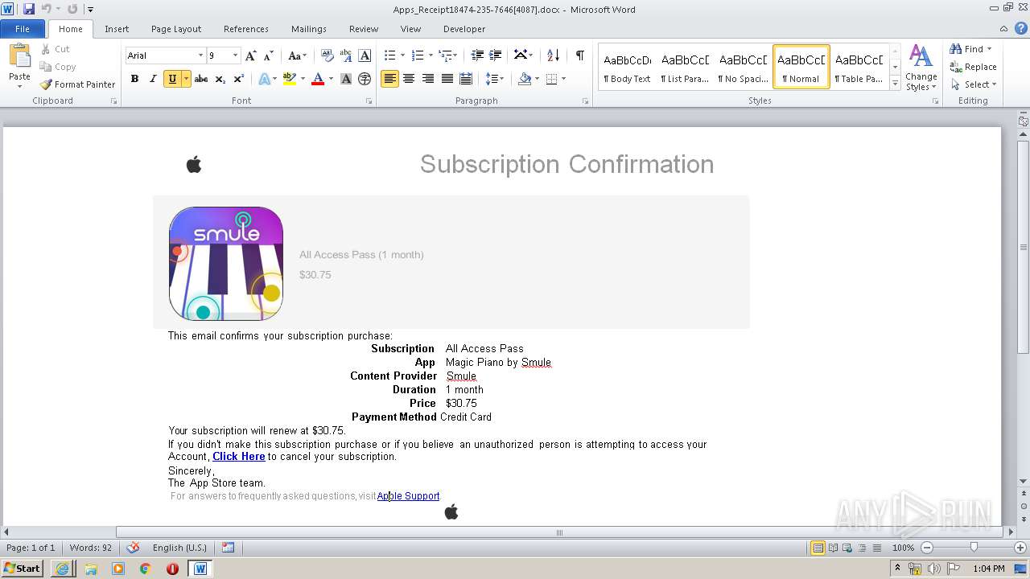Click the horizontal scrollbar thumb
This screenshot has height=579, width=1030.
559,532
